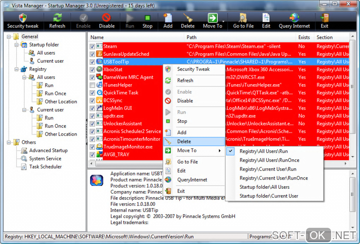Screen dimensions: 360x244
Task: Toggle the XboxStat checkbox
Action: (x=92, y=70)
